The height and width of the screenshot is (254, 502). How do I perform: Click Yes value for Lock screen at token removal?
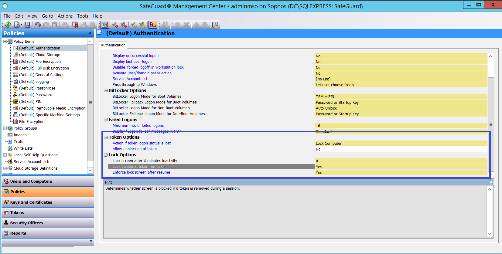pyautogui.click(x=401, y=167)
